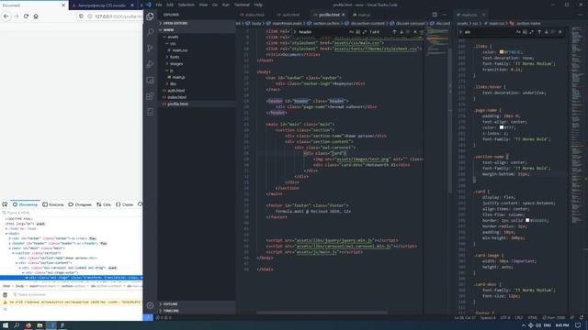Go to previous match in the main.css find box
This screenshot has height=330, width=588.
(x=539, y=32)
